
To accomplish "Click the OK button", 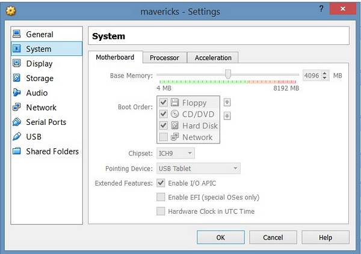I will click(x=221, y=237).
